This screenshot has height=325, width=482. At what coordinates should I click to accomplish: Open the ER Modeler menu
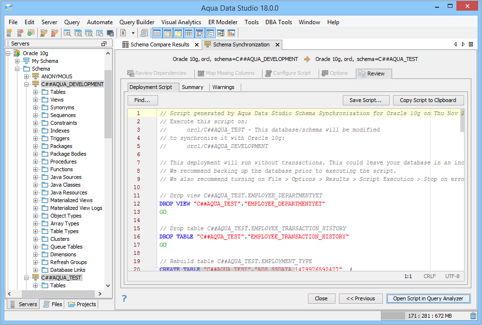(x=223, y=22)
